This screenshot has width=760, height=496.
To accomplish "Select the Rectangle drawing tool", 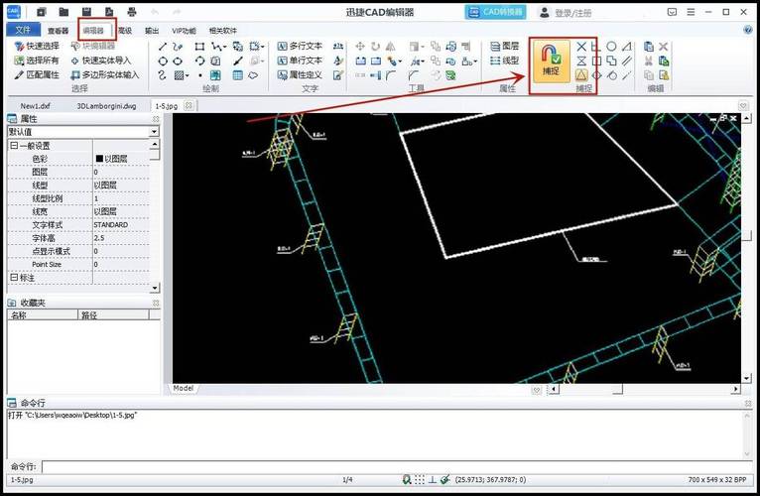I will click(199, 47).
